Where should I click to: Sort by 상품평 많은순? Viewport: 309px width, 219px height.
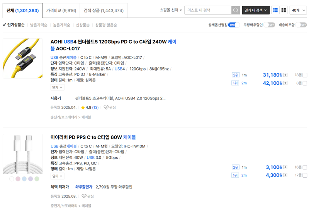tap(106, 25)
